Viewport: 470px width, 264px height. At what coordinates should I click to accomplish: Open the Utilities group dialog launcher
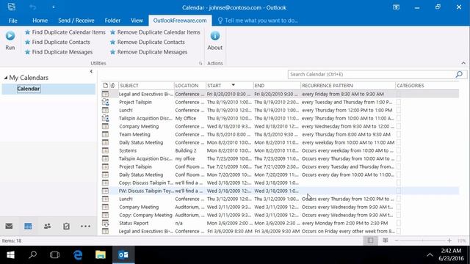(200, 63)
